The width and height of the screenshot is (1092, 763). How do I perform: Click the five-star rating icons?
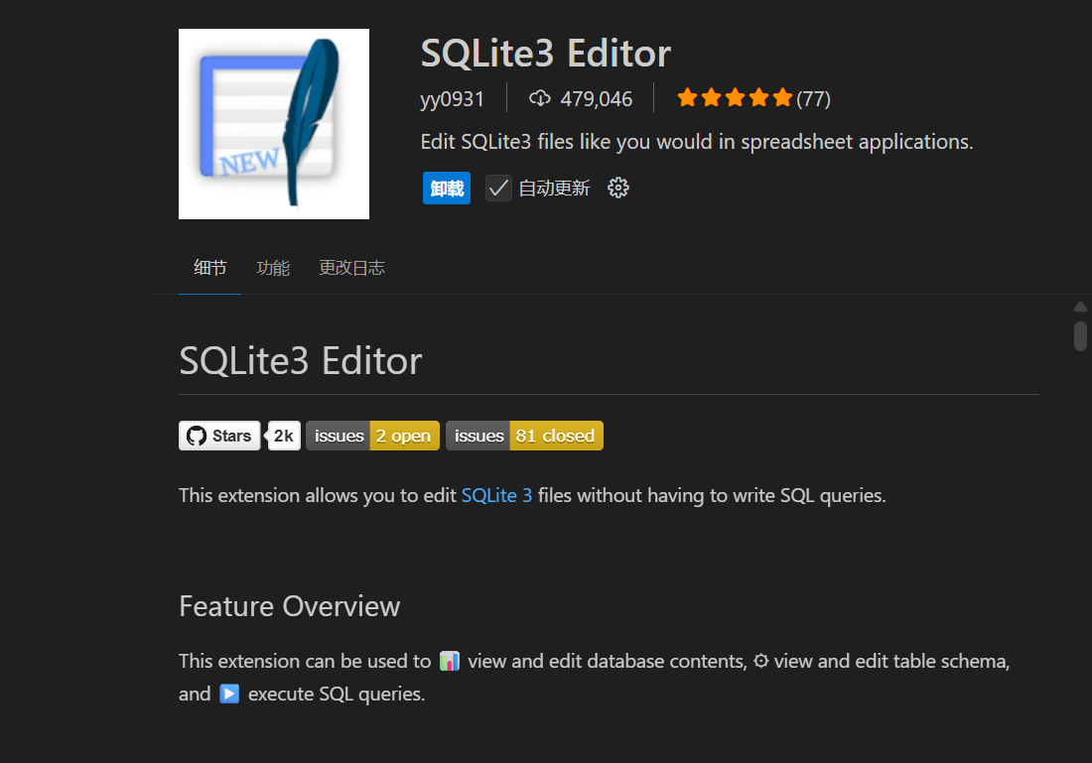point(735,98)
